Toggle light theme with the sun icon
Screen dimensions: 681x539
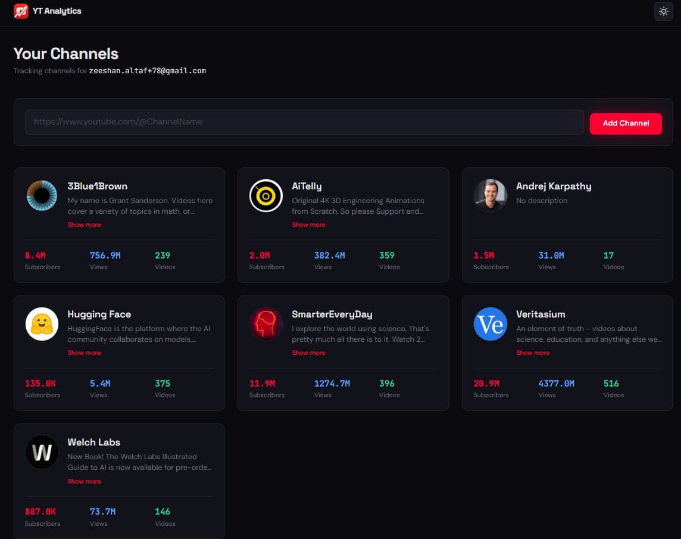(663, 11)
